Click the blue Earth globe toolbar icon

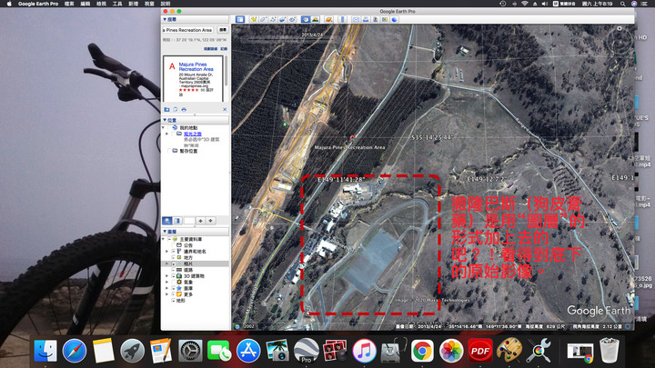[x=394, y=19]
